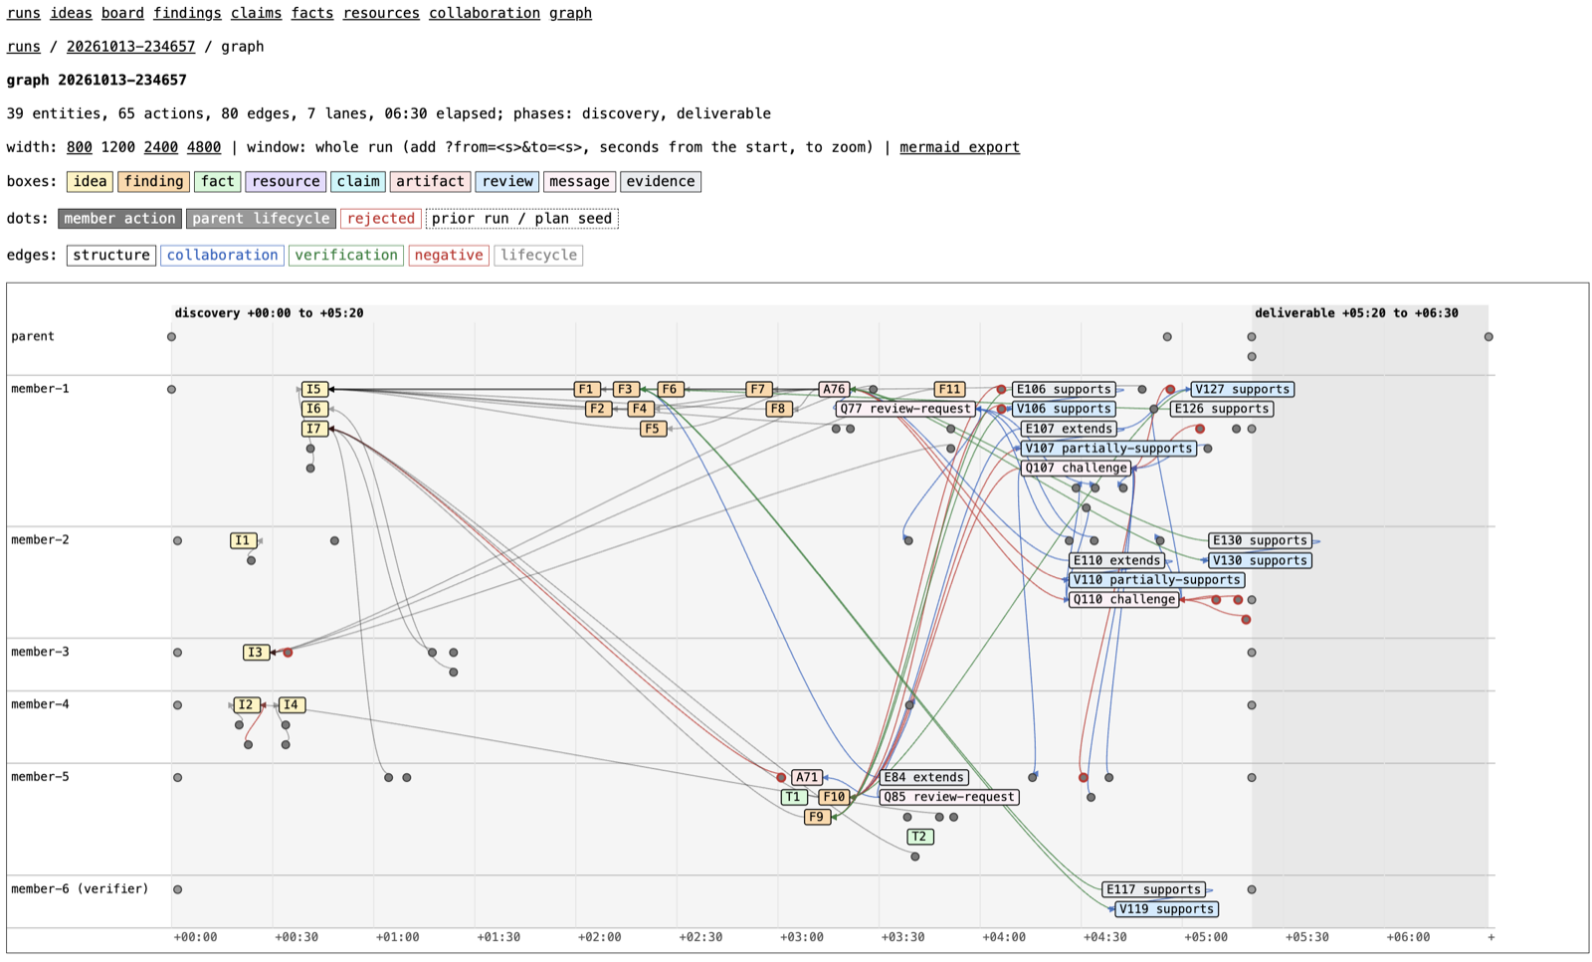Select finding node F7
The height and width of the screenshot is (962, 1592).
point(758,389)
